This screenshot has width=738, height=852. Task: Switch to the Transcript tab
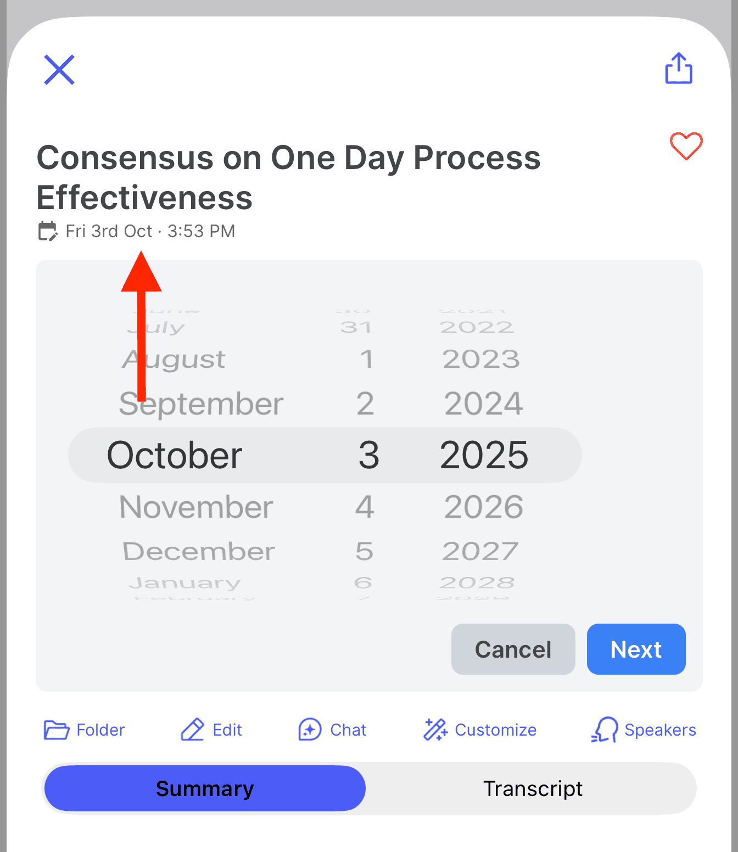point(533,788)
